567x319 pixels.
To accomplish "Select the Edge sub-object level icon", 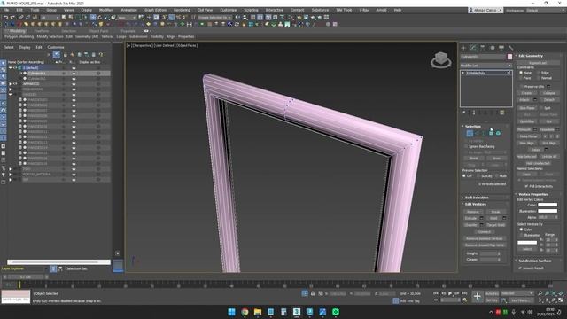I will click(477, 134).
